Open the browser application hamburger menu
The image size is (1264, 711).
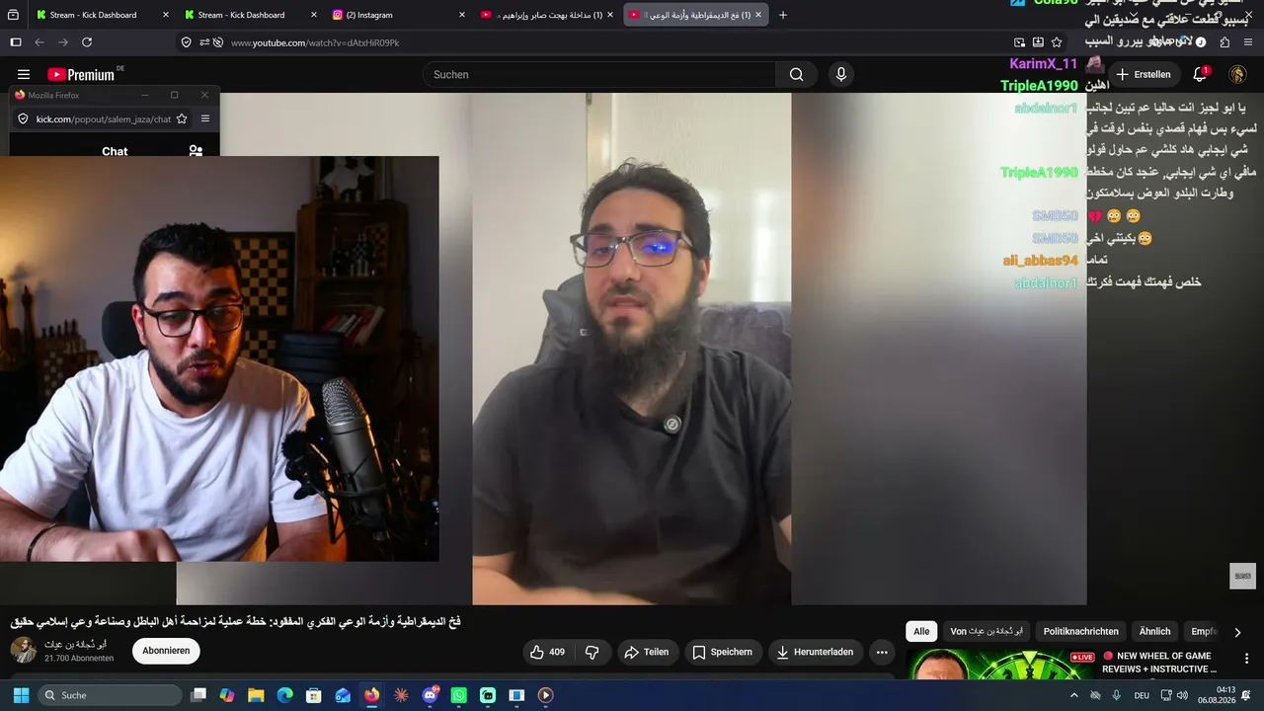click(x=1248, y=42)
